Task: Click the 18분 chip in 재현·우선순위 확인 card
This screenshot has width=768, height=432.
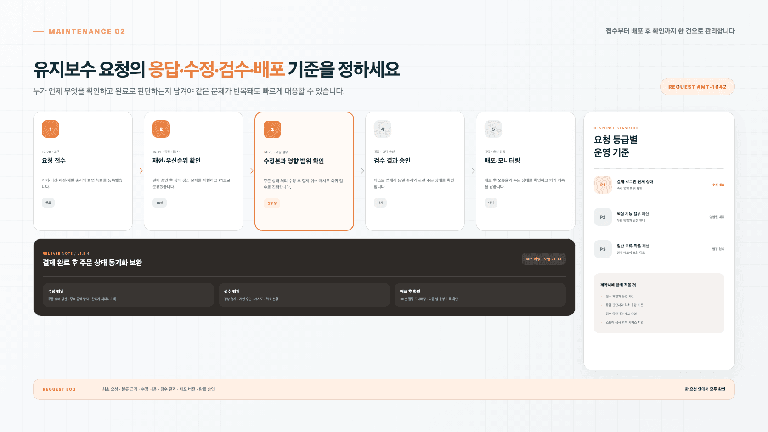Action: pyautogui.click(x=159, y=202)
